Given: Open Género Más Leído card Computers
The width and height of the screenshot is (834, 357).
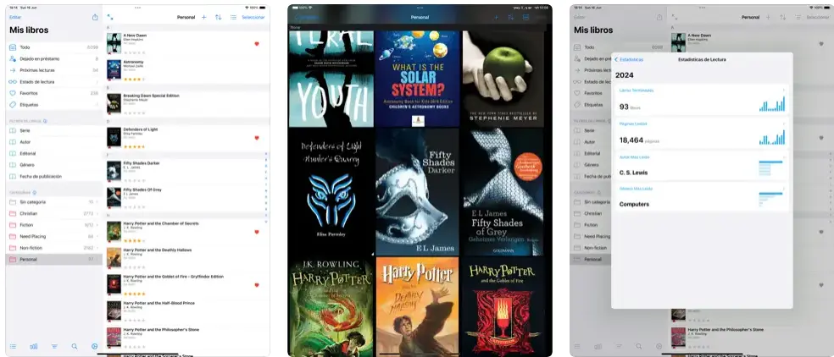Looking at the screenshot, I should click(702, 197).
